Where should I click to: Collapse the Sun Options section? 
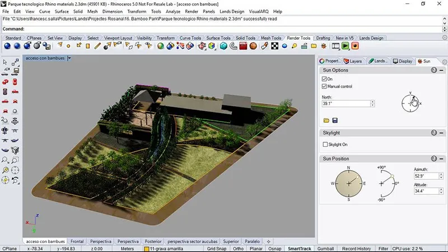point(442,70)
